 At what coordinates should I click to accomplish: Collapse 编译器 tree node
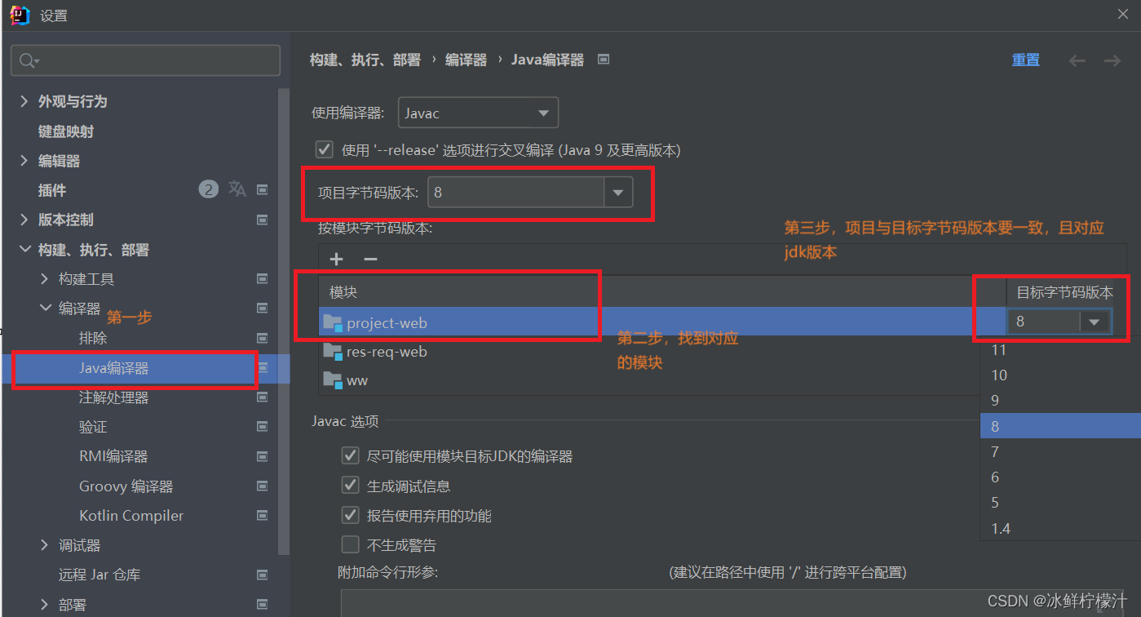pos(45,308)
